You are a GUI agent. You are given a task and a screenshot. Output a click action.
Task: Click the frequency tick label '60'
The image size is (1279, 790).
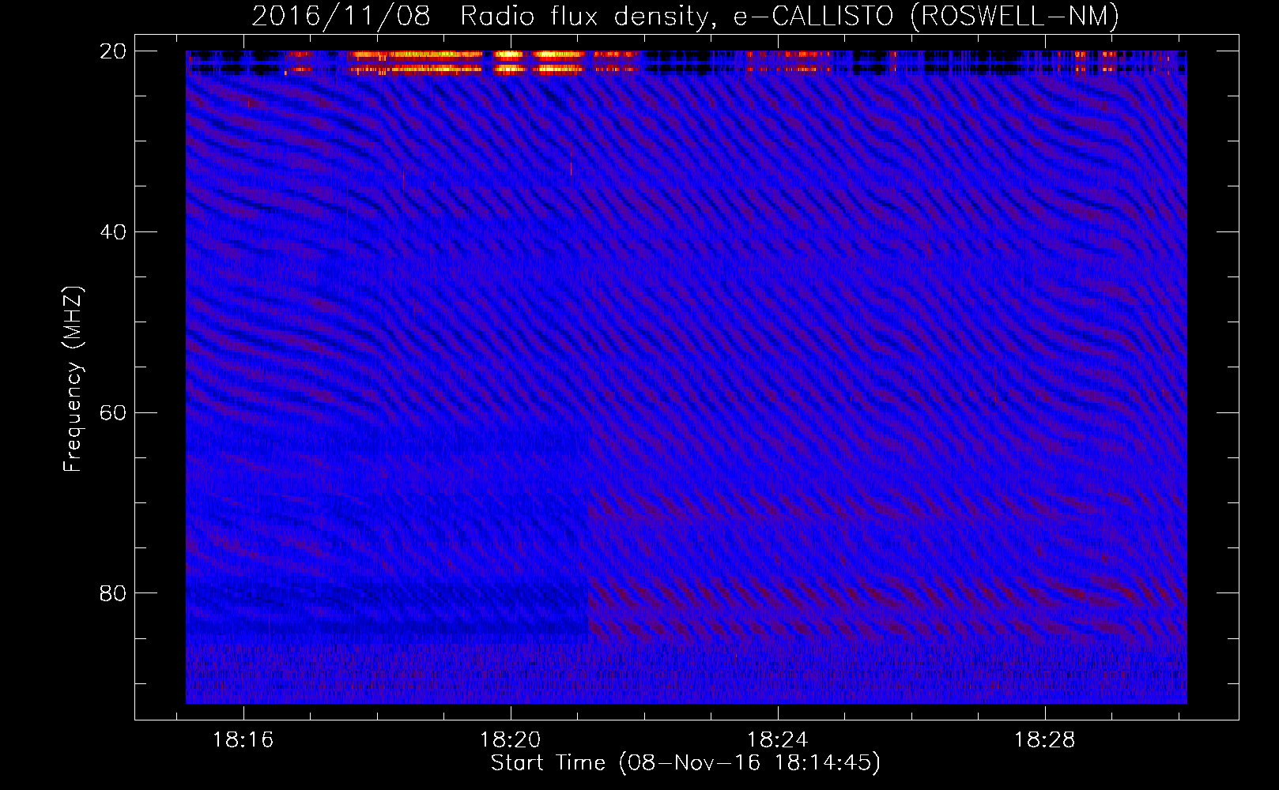pos(114,412)
